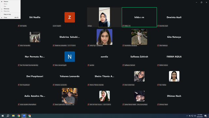The image size is (209, 118).
Task: Select the orange Z avatar of zoom baa03
Action: pyautogui.click(x=70, y=17)
